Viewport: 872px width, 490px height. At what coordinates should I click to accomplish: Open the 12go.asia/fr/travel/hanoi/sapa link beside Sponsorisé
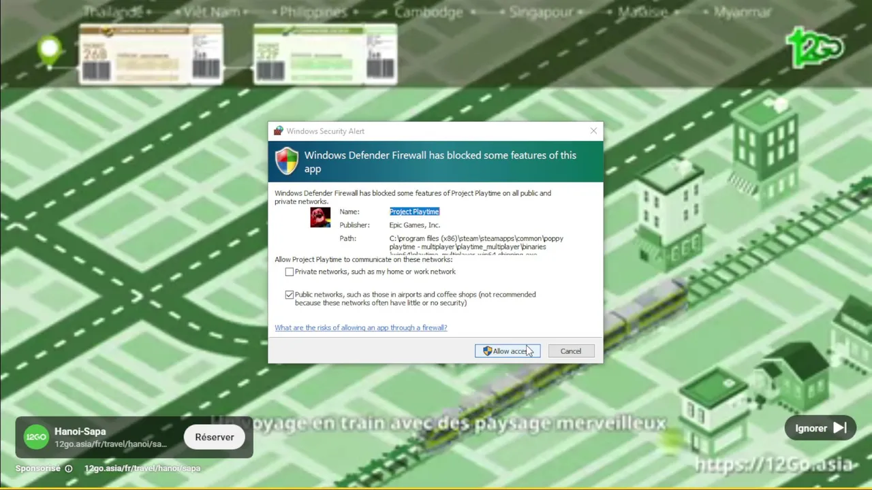(142, 468)
